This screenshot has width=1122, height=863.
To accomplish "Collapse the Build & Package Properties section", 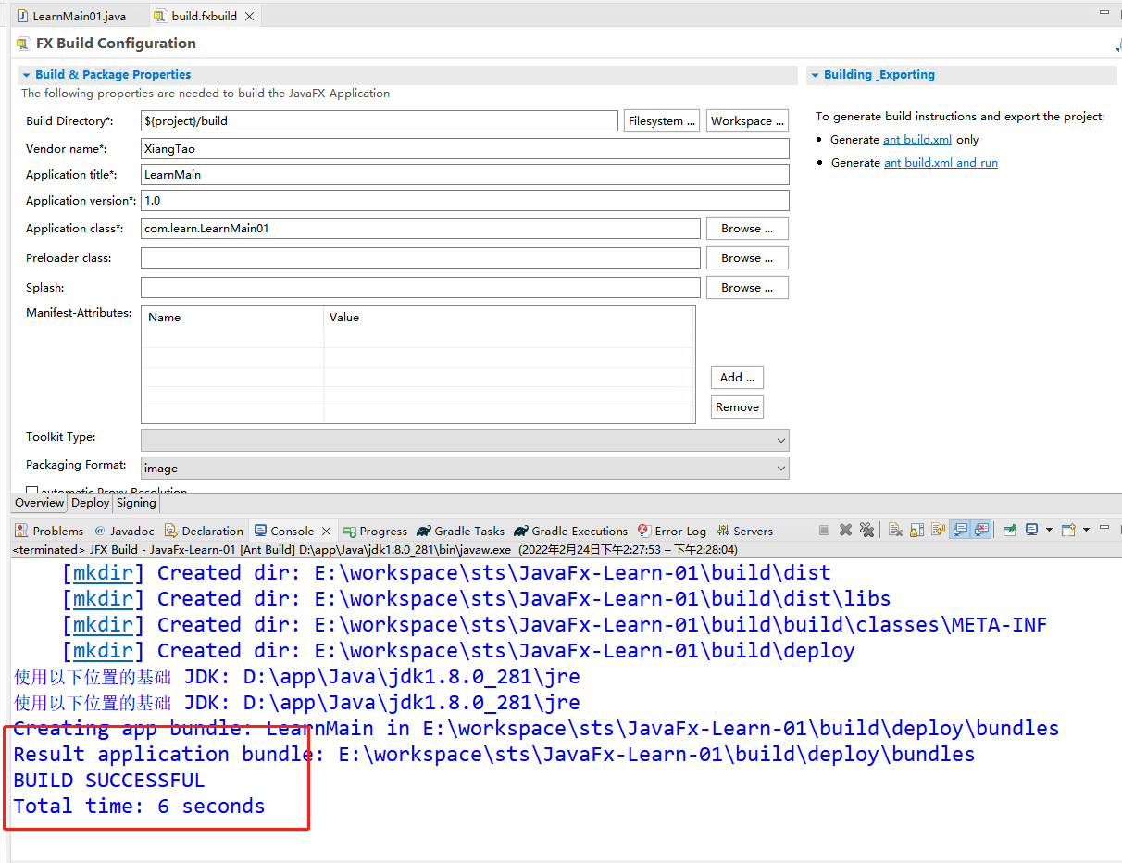I will click(27, 75).
